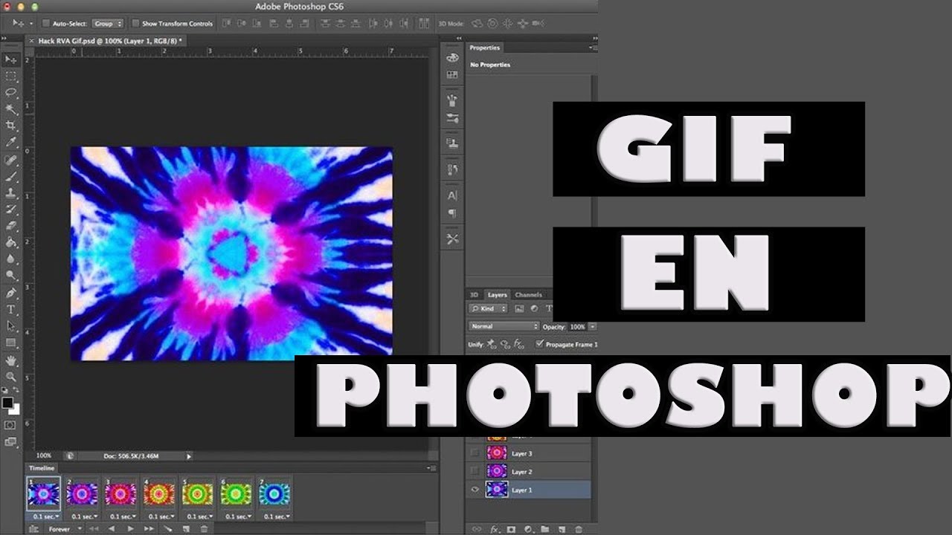
Task: Toggle Quick Mask mode in toolbox
Action: pos(10,425)
